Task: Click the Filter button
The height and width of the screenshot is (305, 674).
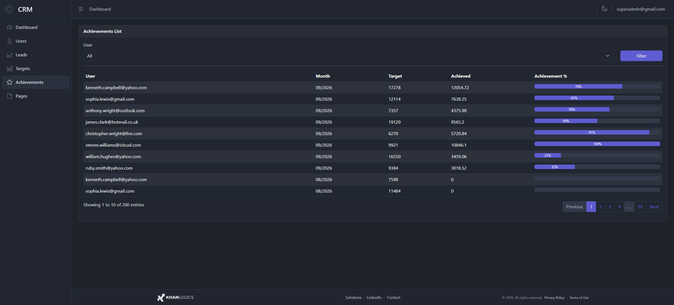Action: pyautogui.click(x=641, y=56)
